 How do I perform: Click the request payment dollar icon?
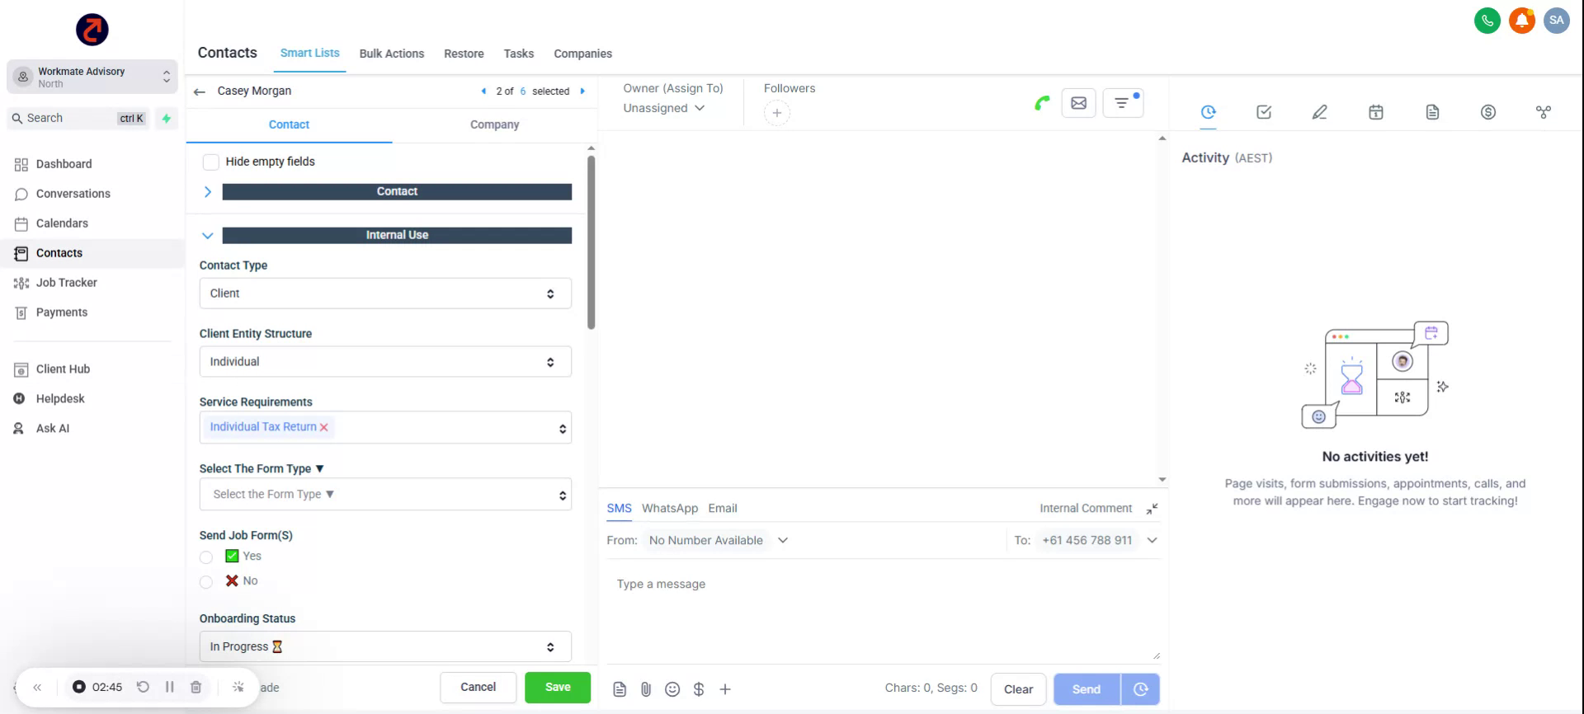coord(699,689)
